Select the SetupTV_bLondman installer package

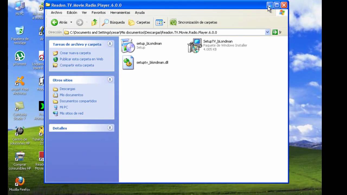(x=217, y=45)
